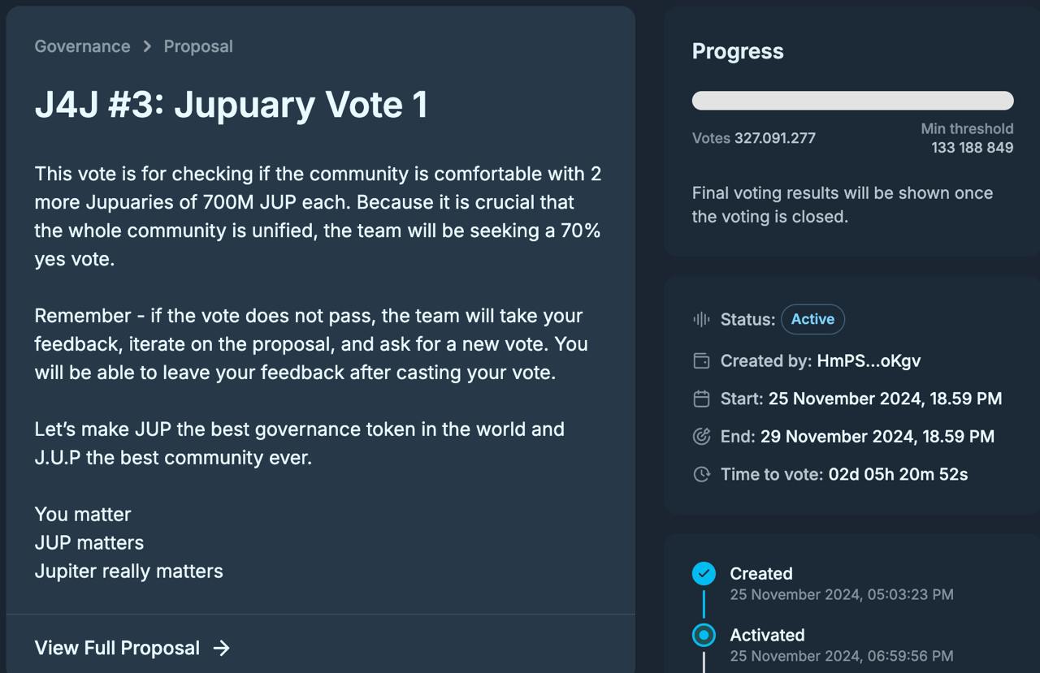
Task: Click the J4J #3 Jupuary Vote 1 title
Action: [232, 105]
